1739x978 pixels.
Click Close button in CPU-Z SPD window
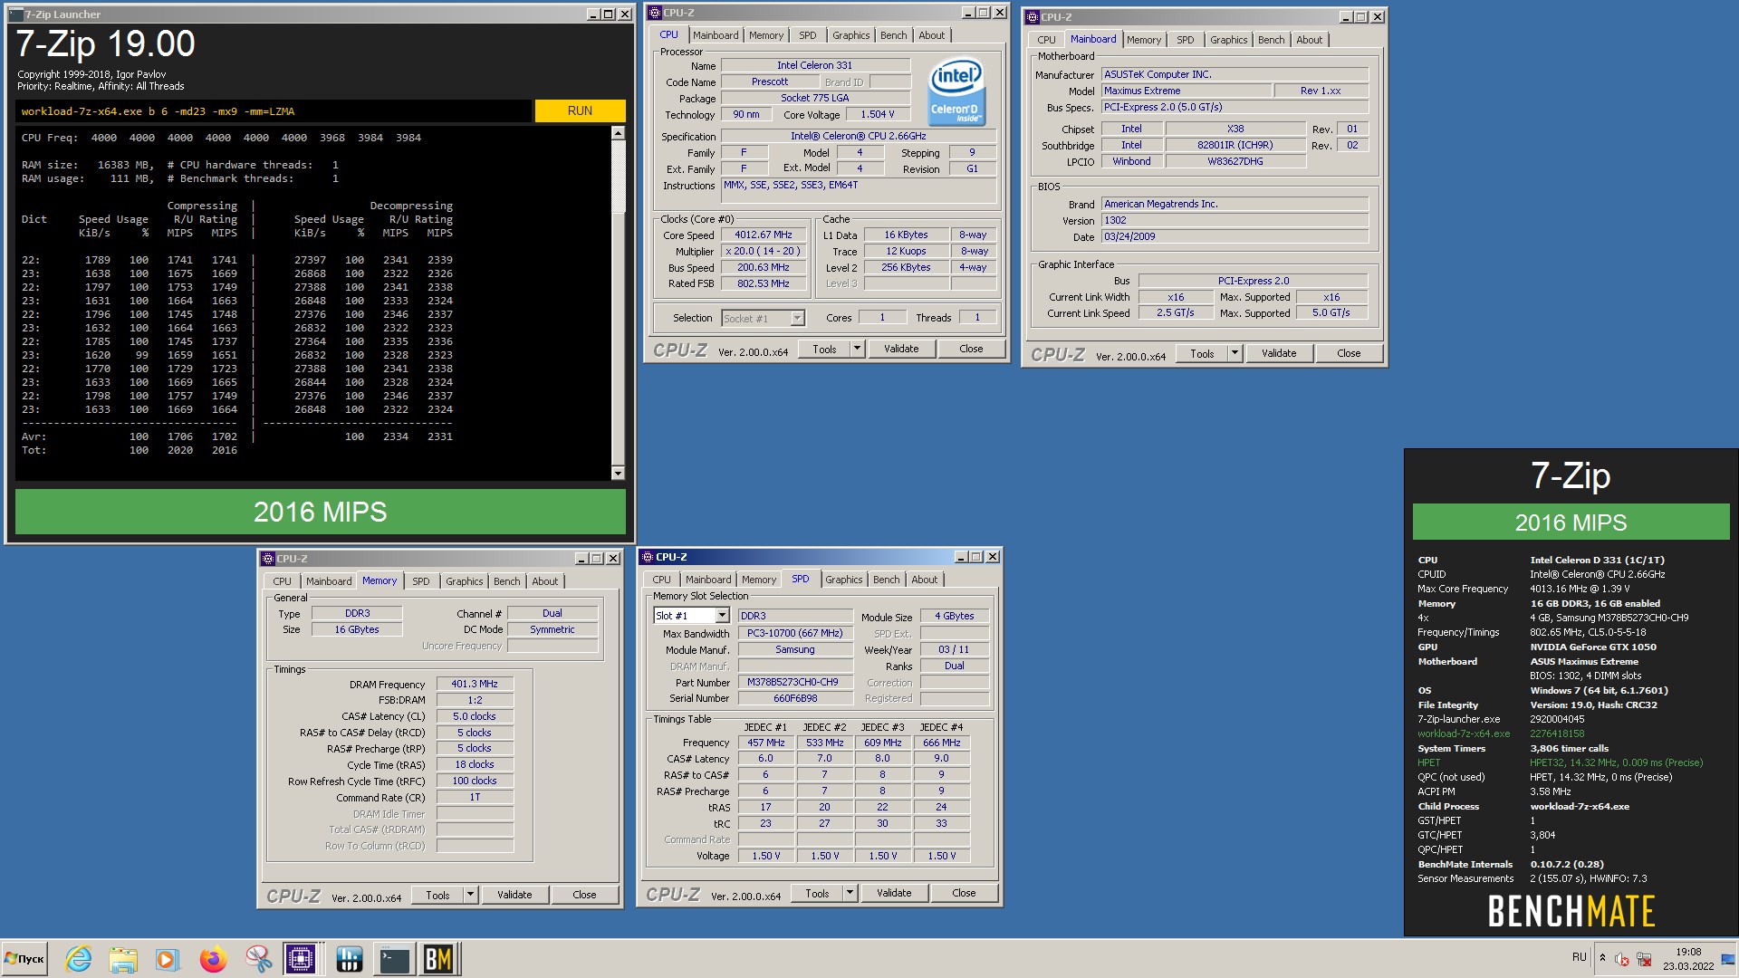pos(964,893)
